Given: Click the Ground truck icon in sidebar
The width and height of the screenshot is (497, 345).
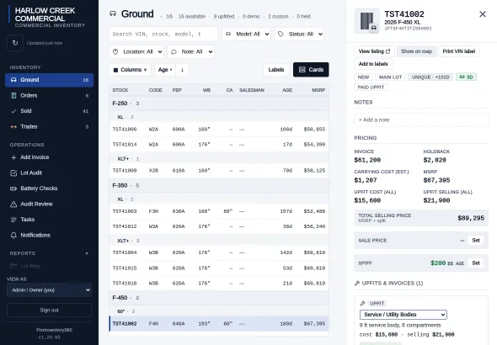Looking at the screenshot, I should [13, 80].
